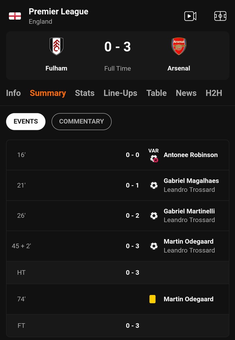Tap the goal icon for Gabriel Magalhaes

154,185
